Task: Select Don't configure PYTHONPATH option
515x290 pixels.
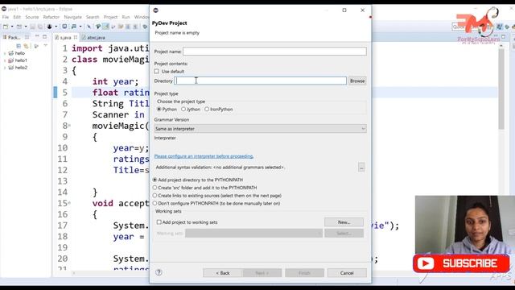Action: click(155, 204)
